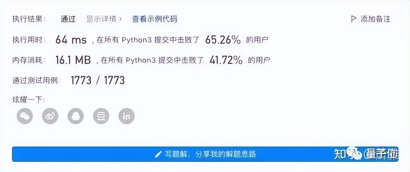Share result via the WeChat icon
The height and width of the screenshot is (172, 410).
pos(25,116)
